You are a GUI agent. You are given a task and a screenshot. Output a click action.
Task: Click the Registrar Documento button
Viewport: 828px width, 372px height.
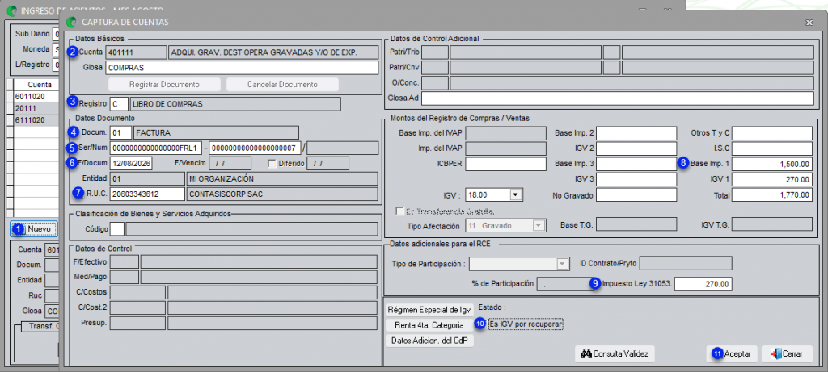coord(164,84)
